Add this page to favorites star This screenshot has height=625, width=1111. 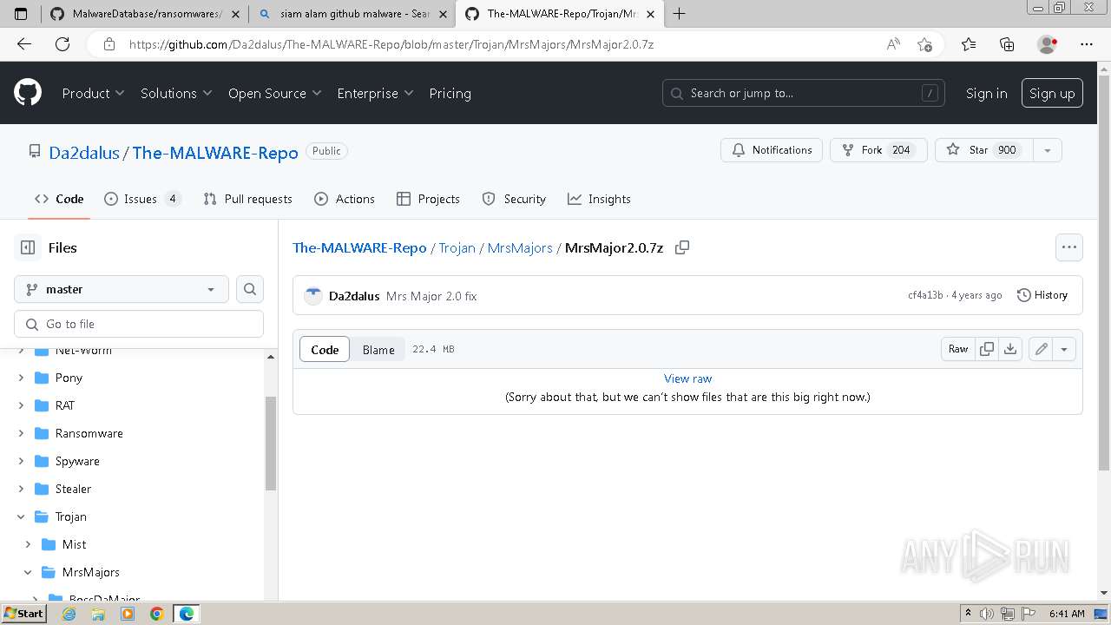click(x=924, y=44)
